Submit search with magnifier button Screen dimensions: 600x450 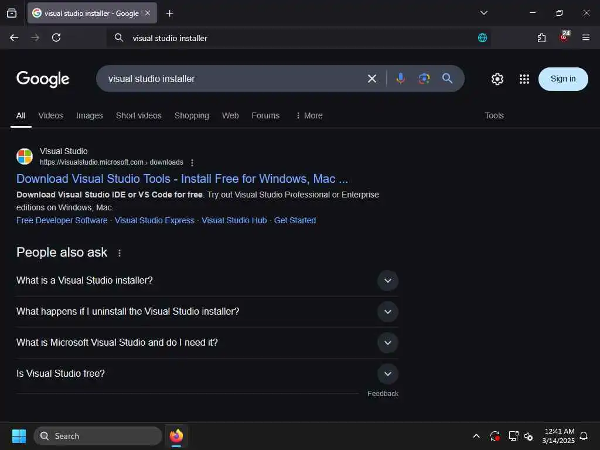coord(447,79)
